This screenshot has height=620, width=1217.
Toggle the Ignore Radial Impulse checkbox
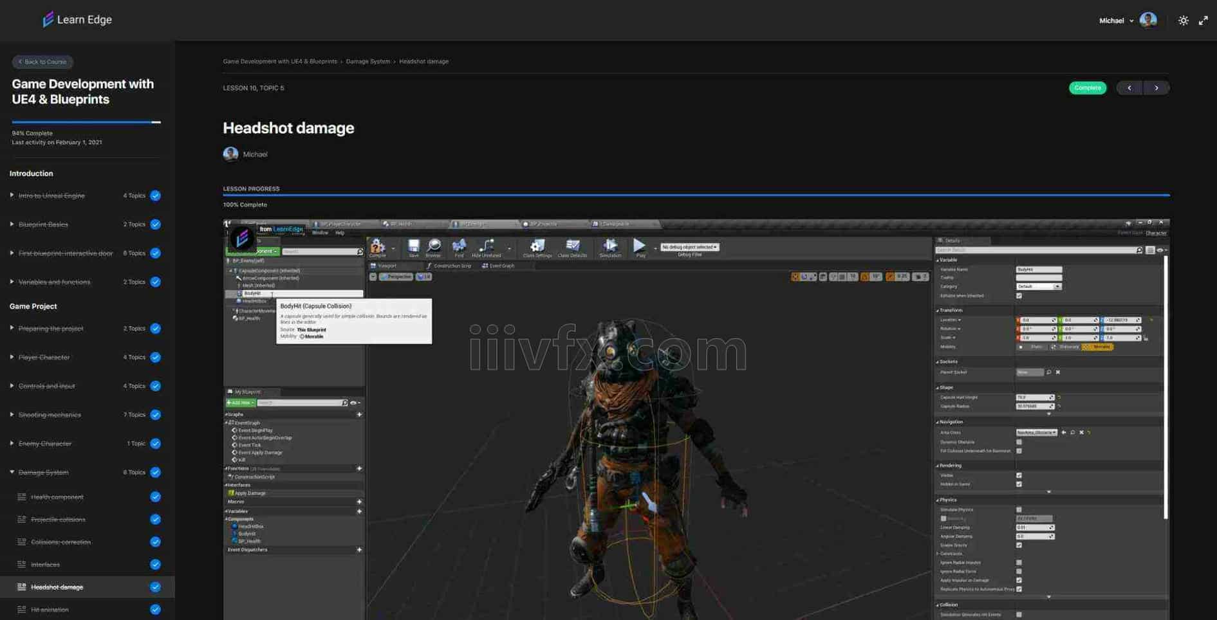pyautogui.click(x=1019, y=563)
